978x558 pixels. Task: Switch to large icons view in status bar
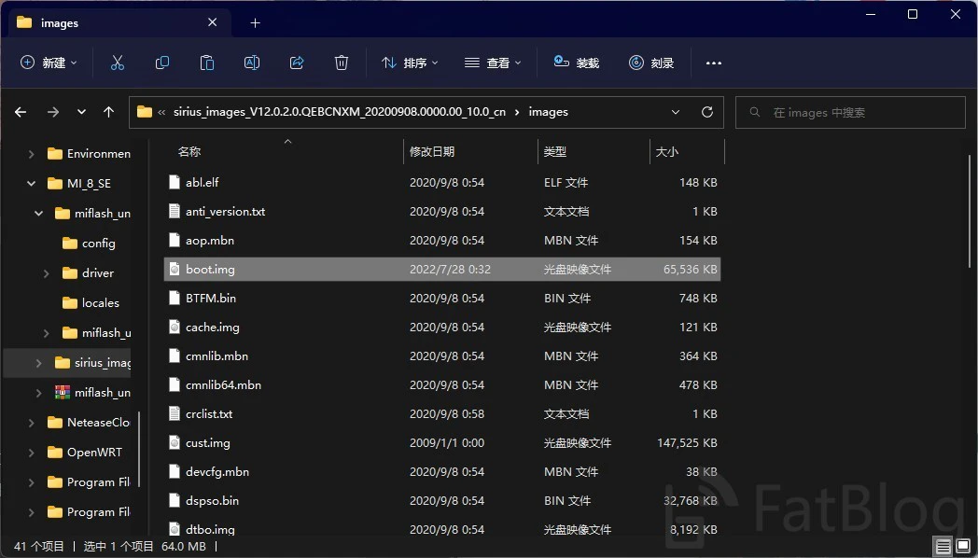[x=963, y=547]
